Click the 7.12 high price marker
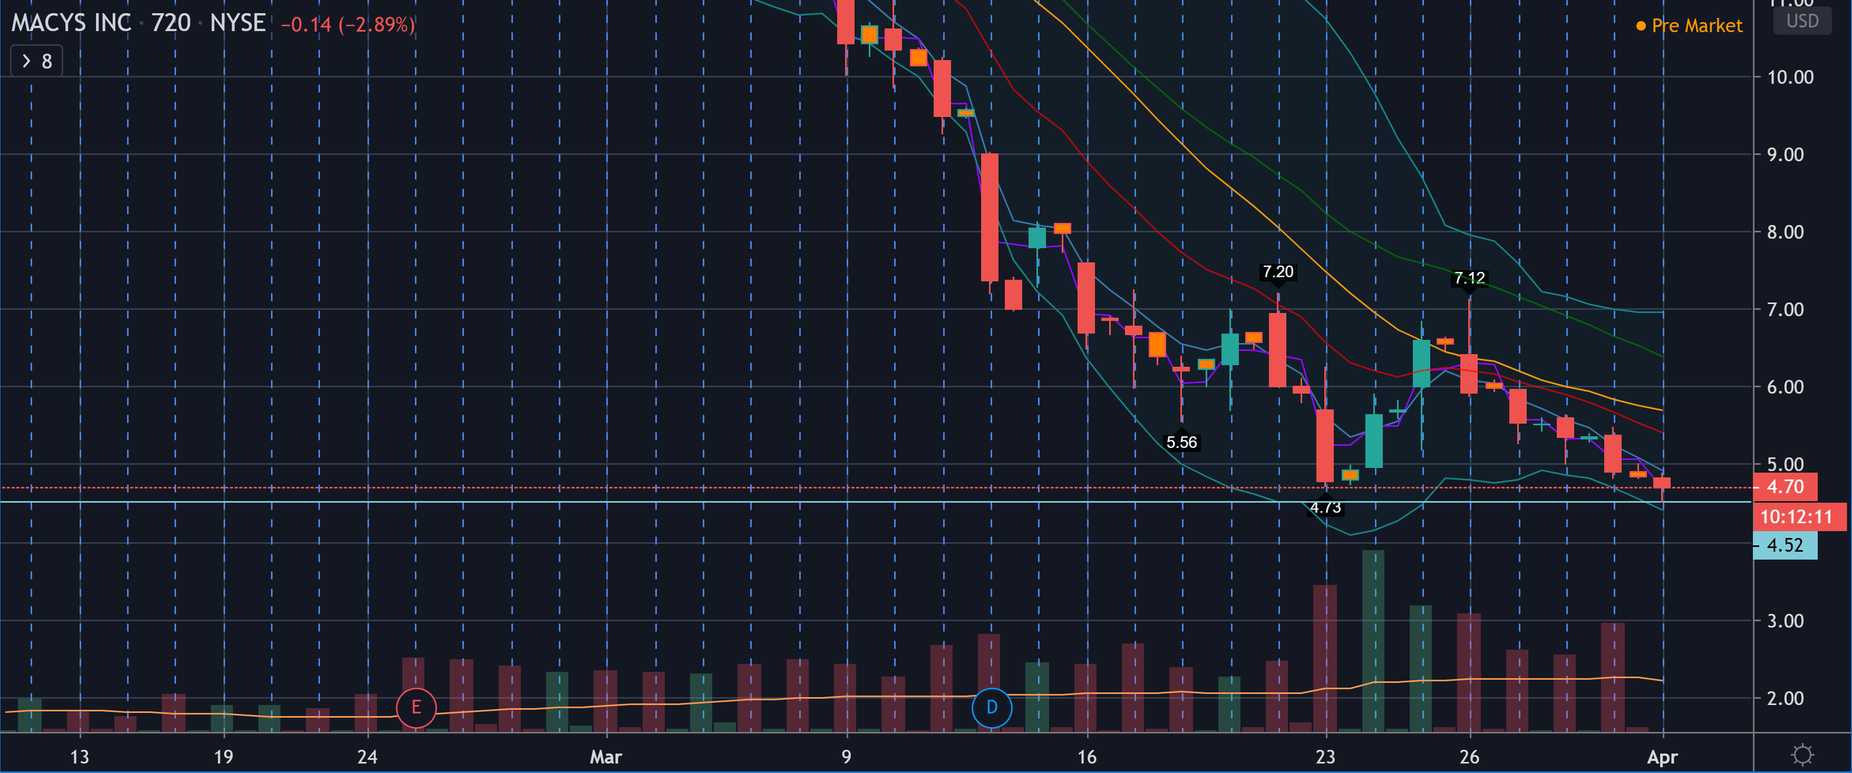1852x773 pixels. pos(1469,278)
